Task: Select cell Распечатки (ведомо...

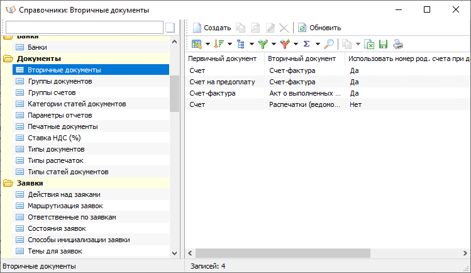Action: (x=304, y=105)
